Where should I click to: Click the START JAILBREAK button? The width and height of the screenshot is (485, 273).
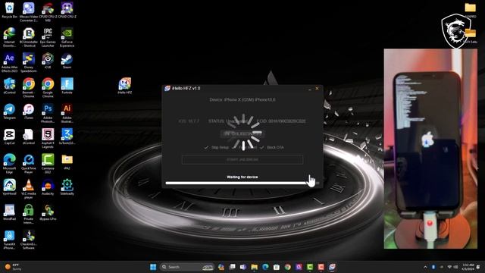pyautogui.click(x=242, y=160)
